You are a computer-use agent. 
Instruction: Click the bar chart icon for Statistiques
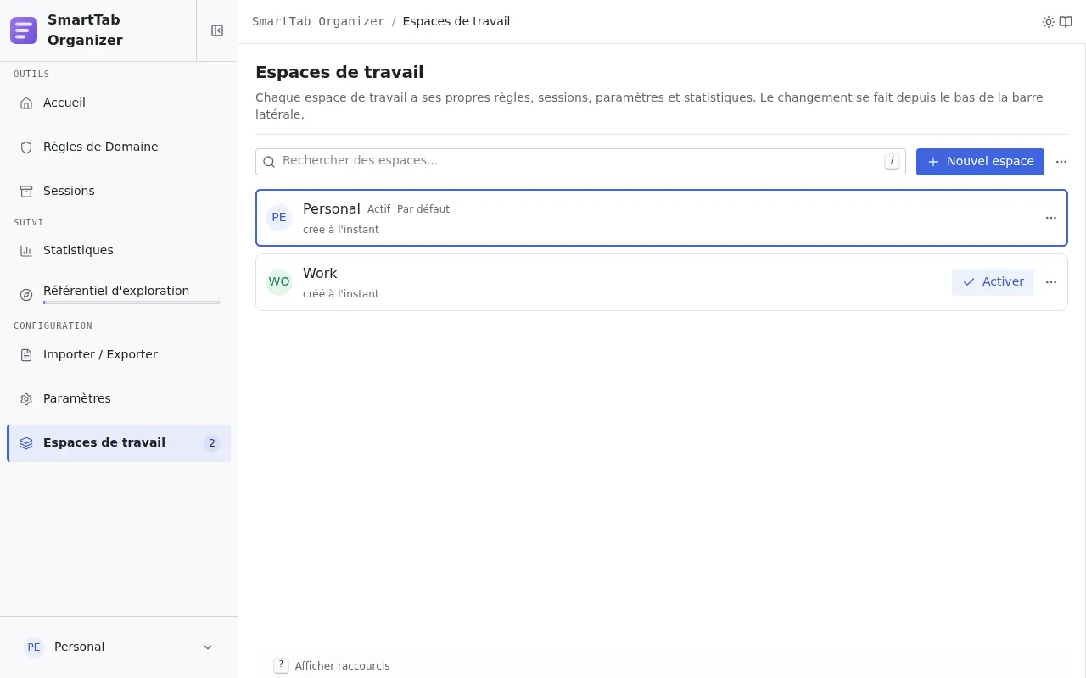point(26,251)
